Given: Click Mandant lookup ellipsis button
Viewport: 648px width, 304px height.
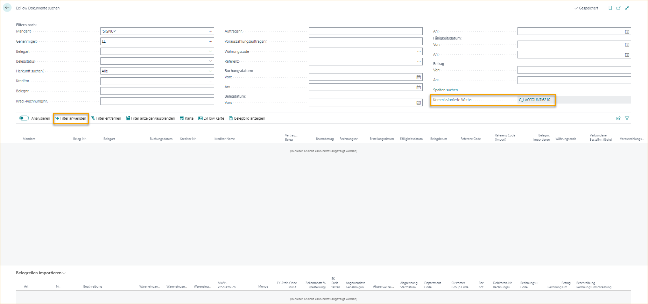Looking at the screenshot, I should (210, 31).
